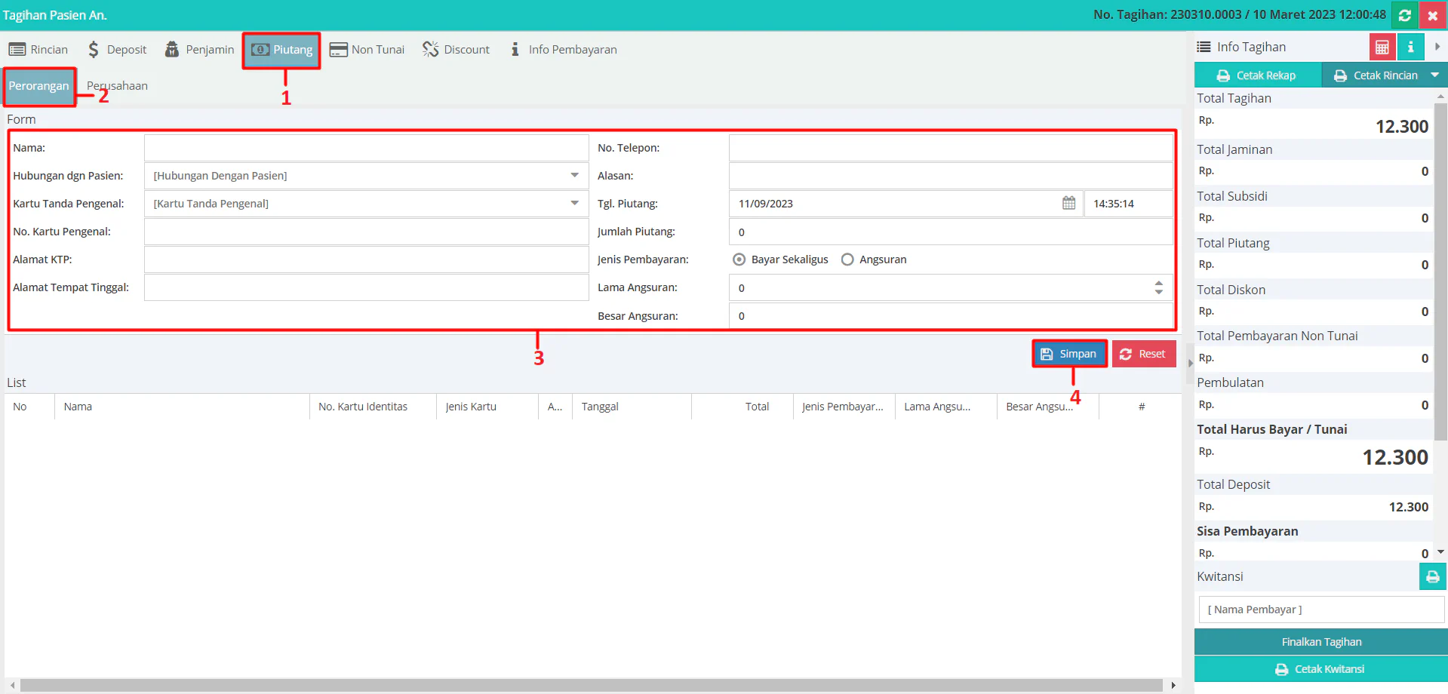This screenshot has height=694, width=1448.
Task: Click the Cetak Rekap button
Action: (x=1257, y=75)
